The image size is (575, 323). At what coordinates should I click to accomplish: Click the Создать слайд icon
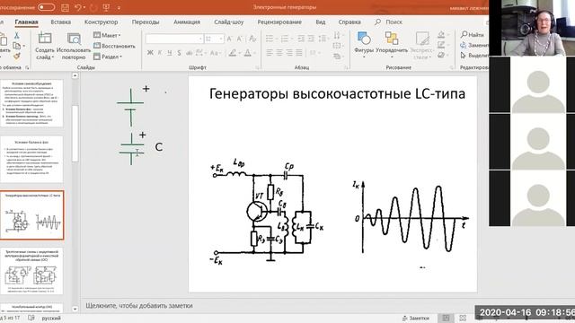[x=45, y=39]
